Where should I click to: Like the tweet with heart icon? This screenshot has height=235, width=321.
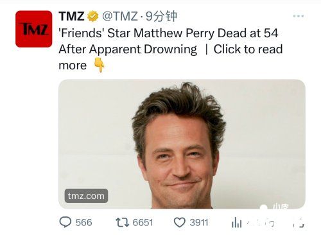179,222
